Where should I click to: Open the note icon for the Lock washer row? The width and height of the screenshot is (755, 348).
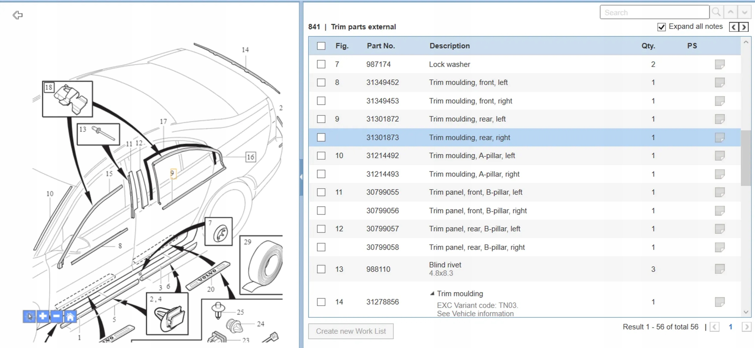click(719, 64)
